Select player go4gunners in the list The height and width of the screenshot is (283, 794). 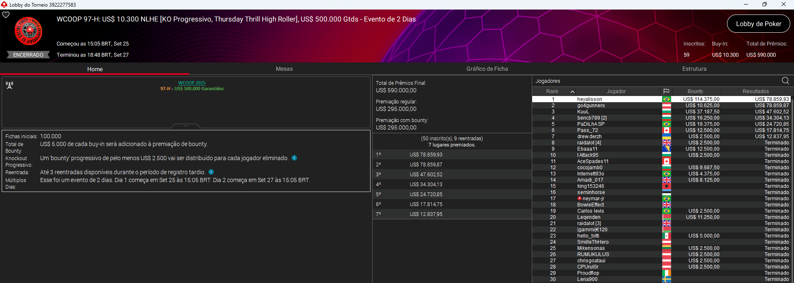(x=591, y=106)
